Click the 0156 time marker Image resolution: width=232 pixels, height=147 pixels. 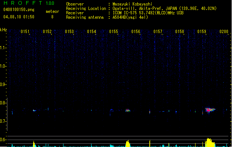pyautogui.click(x=136, y=32)
